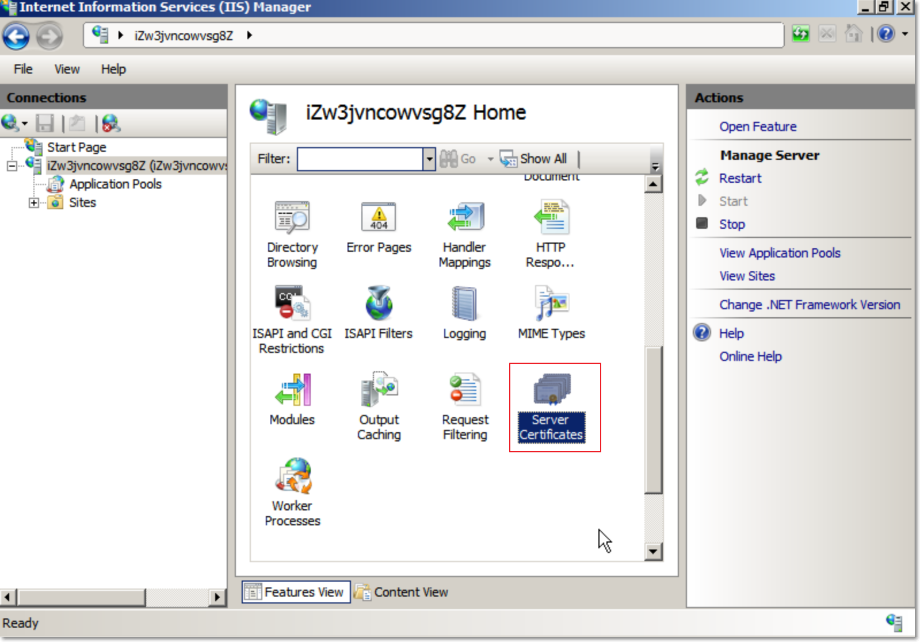This screenshot has height=642, width=920.
Task: Select Application Pools in Connections tree
Action: [115, 184]
